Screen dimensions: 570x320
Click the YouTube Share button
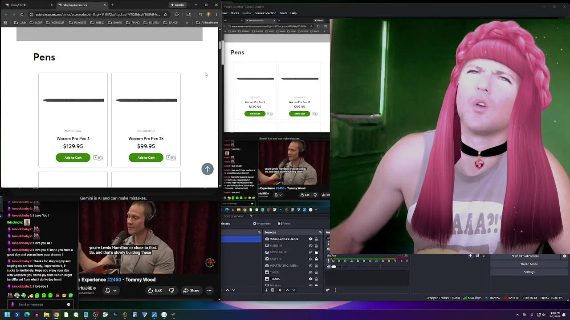(191, 291)
